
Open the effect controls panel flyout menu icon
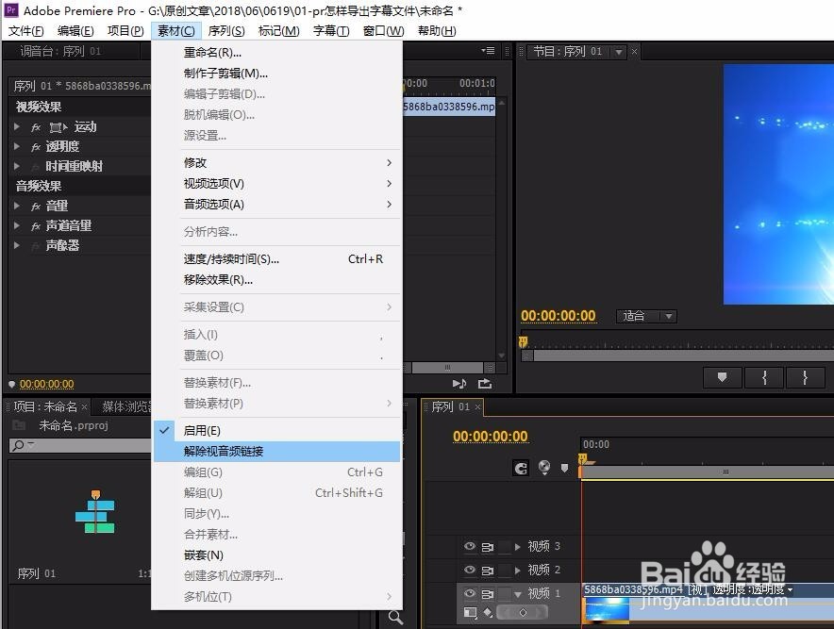[x=488, y=51]
